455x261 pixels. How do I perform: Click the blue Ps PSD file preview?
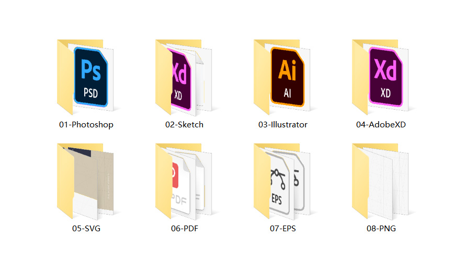pos(91,77)
